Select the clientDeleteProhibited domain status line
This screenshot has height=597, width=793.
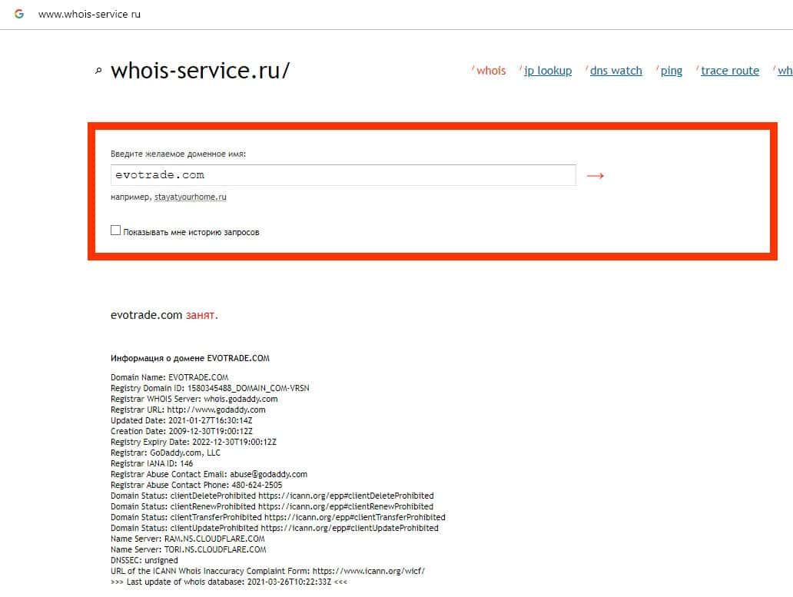pyautogui.click(x=272, y=496)
